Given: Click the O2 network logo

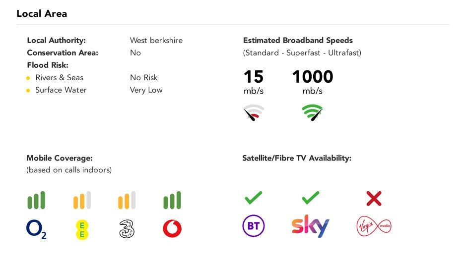Looking at the screenshot, I should [x=36, y=229].
